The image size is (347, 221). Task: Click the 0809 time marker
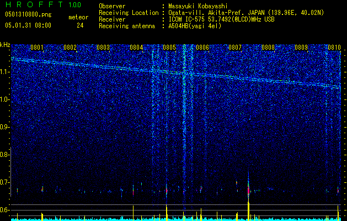pos(301,48)
